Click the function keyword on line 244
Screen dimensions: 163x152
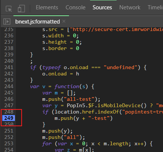[67, 86]
